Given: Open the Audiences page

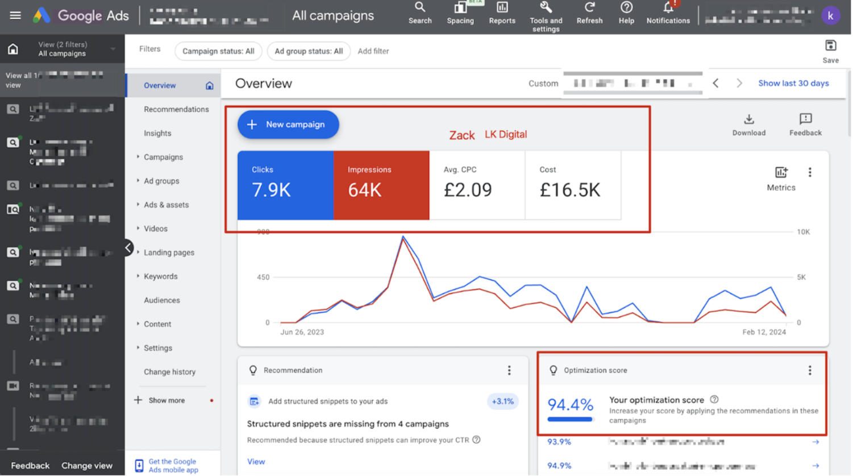Looking at the screenshot, I should [x=162, y=300].
